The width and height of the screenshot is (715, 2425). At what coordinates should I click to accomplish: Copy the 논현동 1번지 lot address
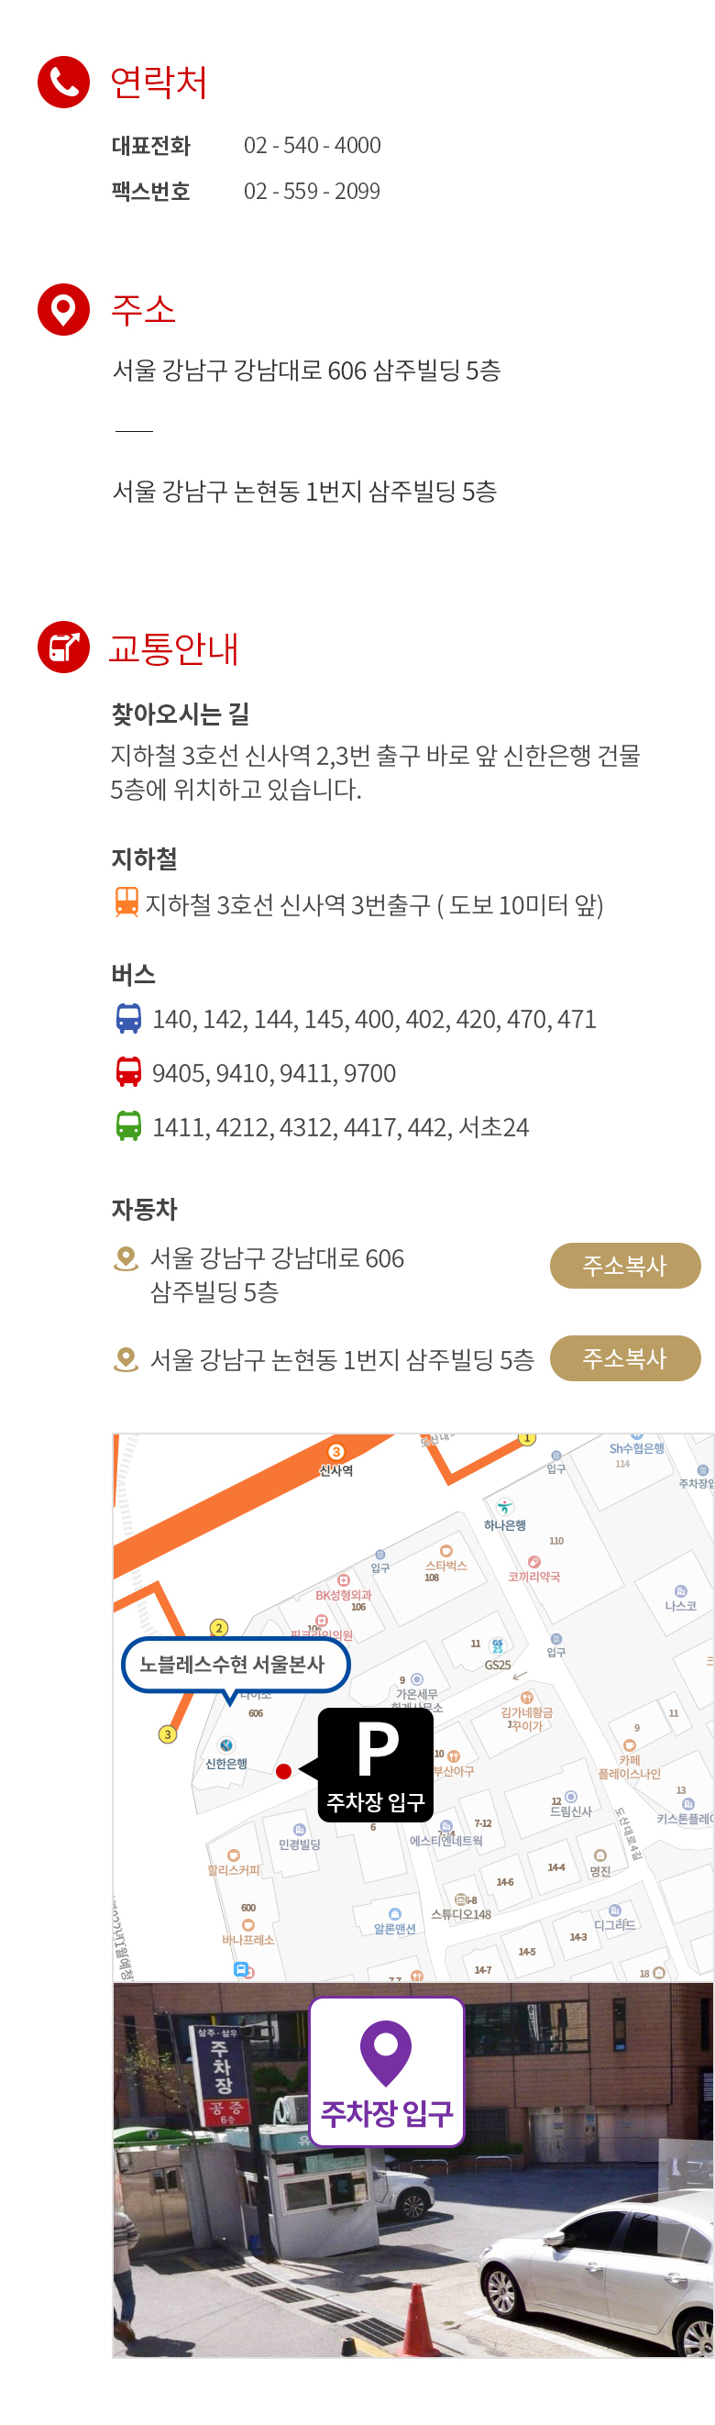[624, 1357]
